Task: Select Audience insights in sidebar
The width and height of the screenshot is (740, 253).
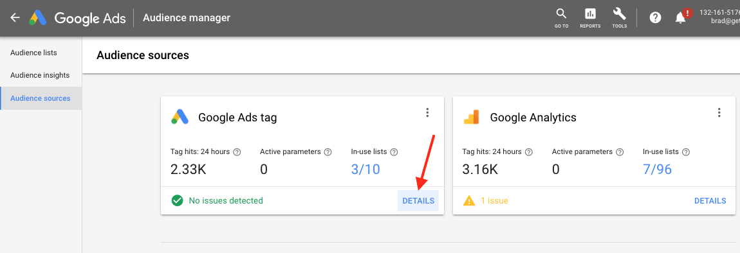Action: coord(41,75)
